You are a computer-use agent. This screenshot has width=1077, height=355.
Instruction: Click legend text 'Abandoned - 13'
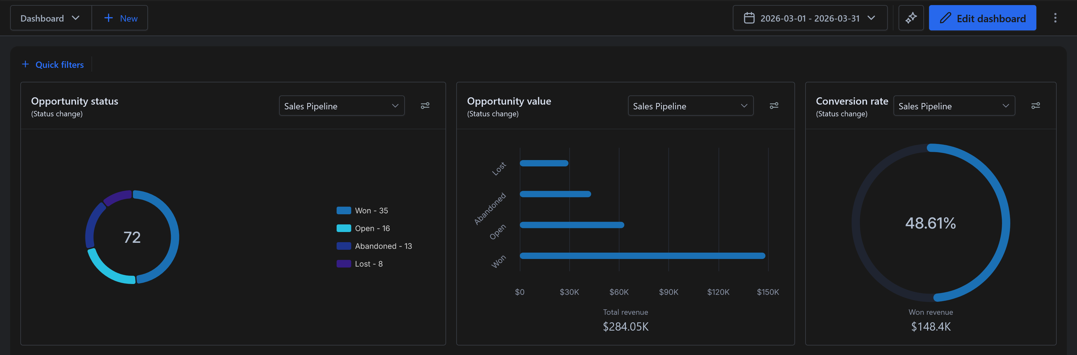click(x=383, y=246)
